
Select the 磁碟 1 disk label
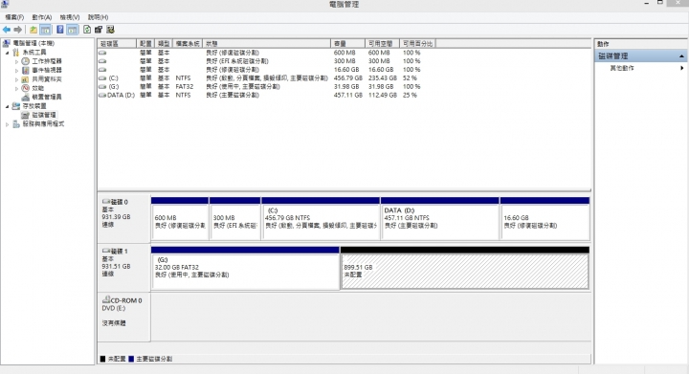(123, 267)
